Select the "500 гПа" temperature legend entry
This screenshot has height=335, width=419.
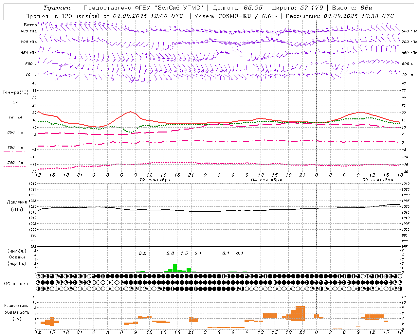click(x=15, y=163)
